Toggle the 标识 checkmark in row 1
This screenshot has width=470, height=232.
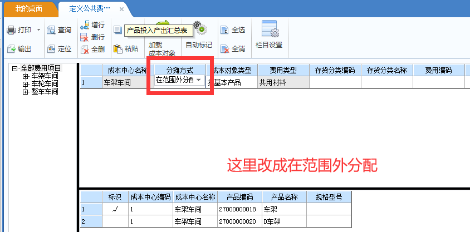click(115, 209)
